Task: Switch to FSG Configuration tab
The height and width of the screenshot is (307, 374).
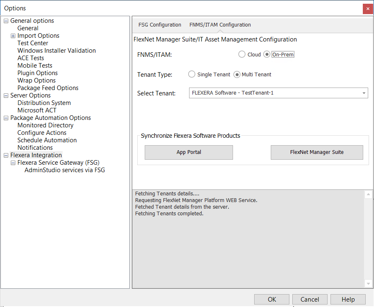Action: tap(160, 25)
